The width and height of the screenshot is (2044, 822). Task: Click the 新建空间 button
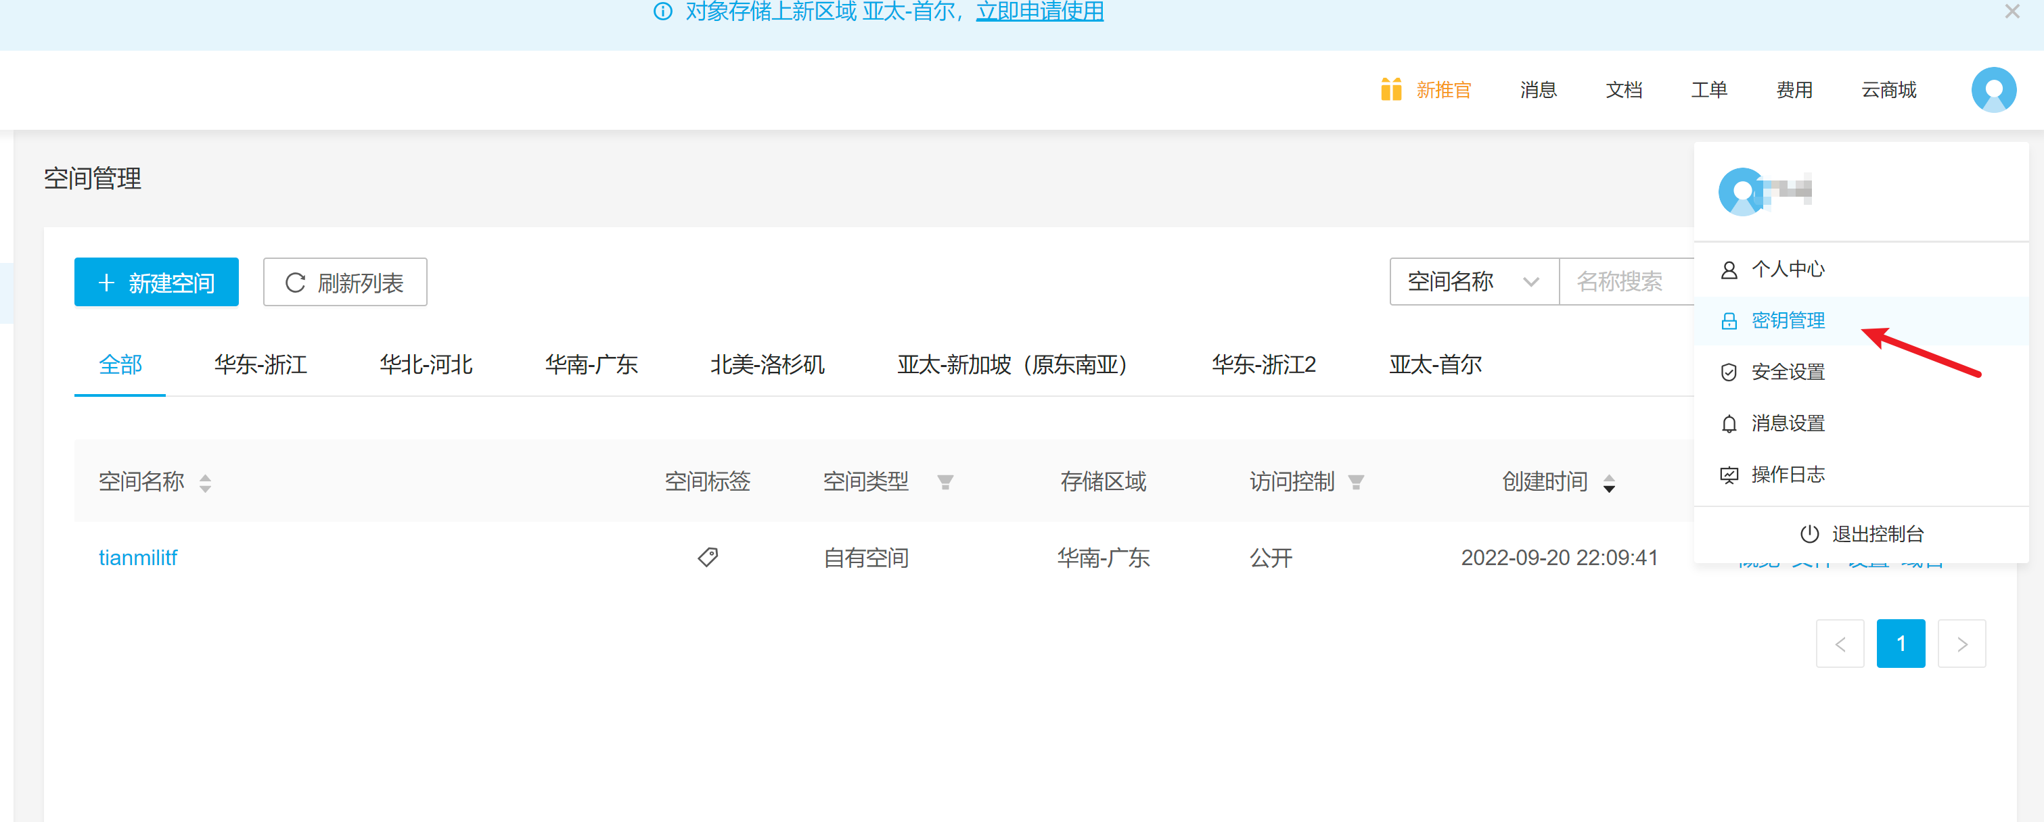click(x=156, y=282)
